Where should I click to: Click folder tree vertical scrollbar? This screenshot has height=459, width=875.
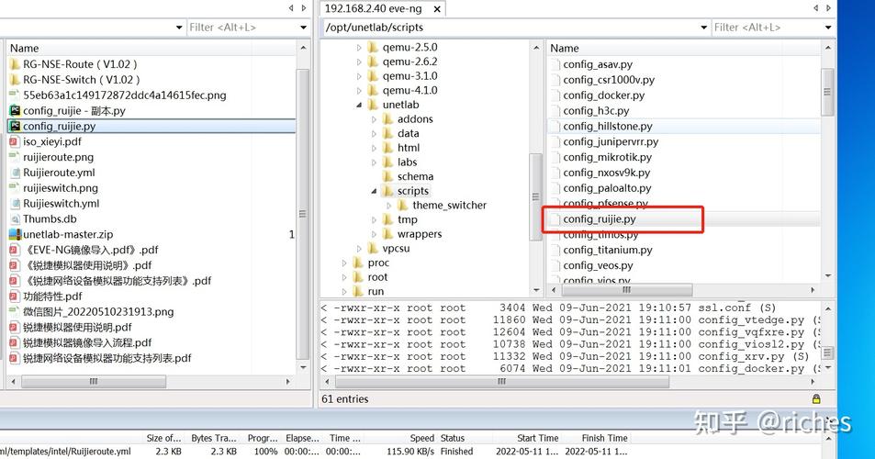click(x=535, y=196)
